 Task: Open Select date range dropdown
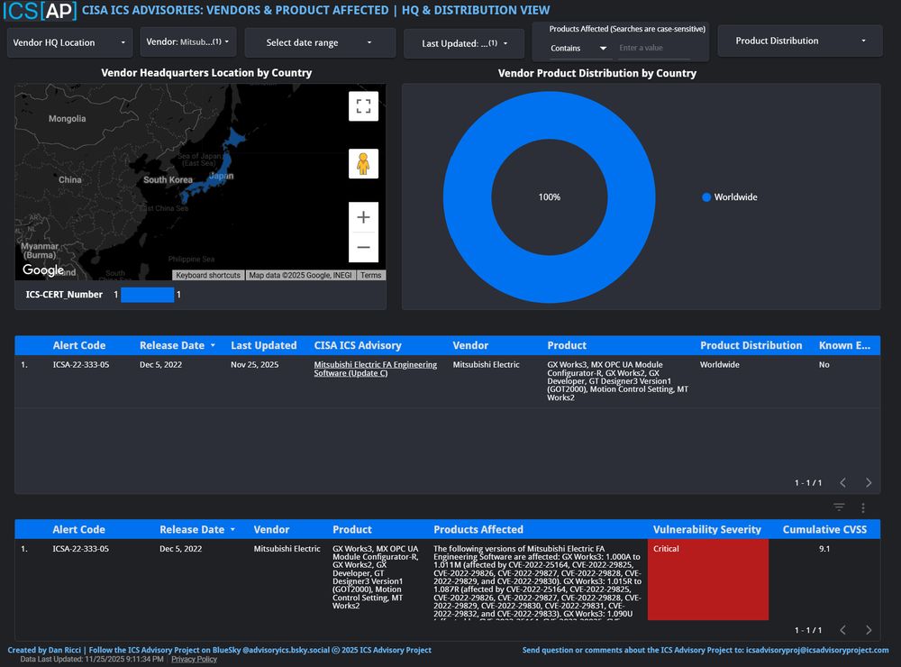tap(320, 42)
